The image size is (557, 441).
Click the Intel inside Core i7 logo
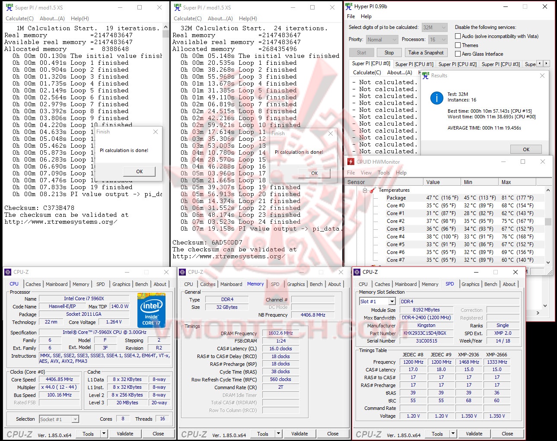[151, 310]
